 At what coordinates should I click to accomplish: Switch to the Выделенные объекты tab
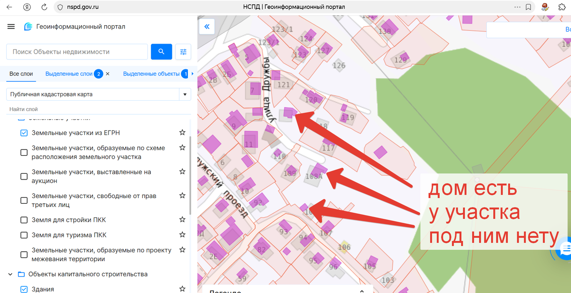(151, 74)
